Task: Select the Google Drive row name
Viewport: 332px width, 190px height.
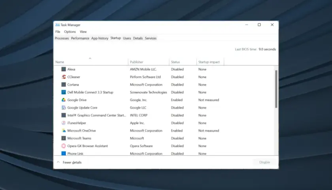Action: [77, 100]
